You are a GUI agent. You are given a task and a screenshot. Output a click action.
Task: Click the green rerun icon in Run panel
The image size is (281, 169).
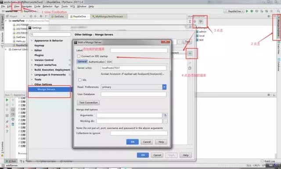(7, 100)
